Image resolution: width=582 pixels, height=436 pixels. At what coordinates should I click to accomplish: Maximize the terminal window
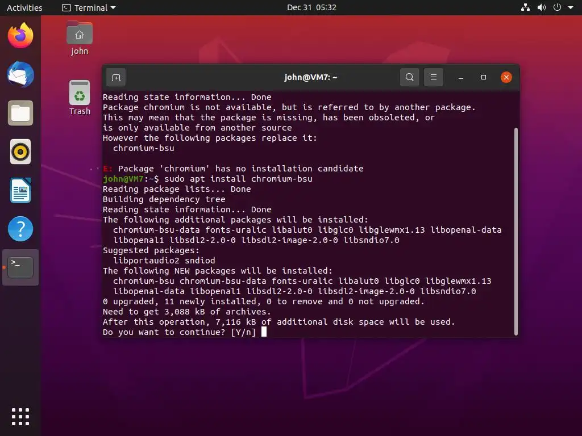[483, 77]
